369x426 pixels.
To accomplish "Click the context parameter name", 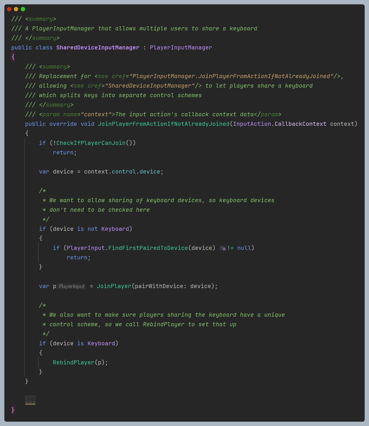I will click(x=342, y=124).
